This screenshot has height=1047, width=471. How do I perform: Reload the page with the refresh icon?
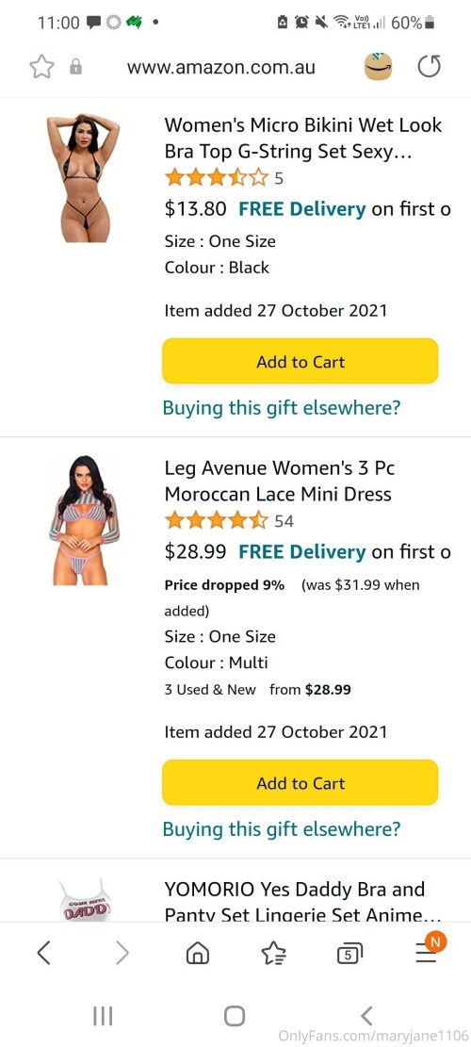(429, 67)
